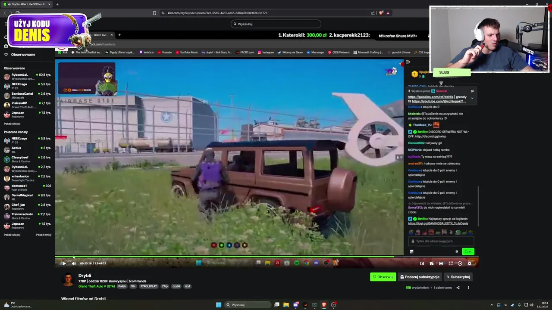Viewport: 552px width, 310px height.
Task: Click Podaruj subskrypcje gift button
Action: (x=420, y=277)
